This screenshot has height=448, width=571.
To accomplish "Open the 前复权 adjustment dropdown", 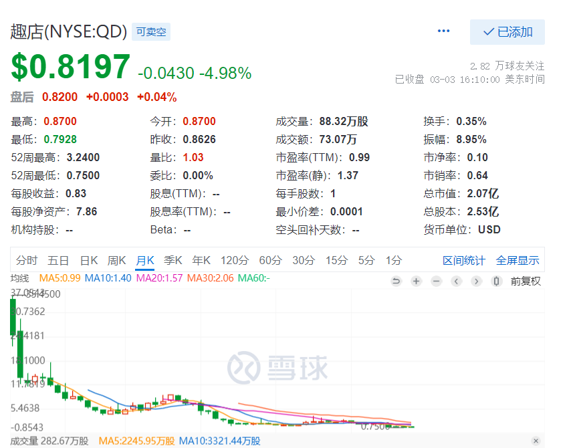I will 526,281.
